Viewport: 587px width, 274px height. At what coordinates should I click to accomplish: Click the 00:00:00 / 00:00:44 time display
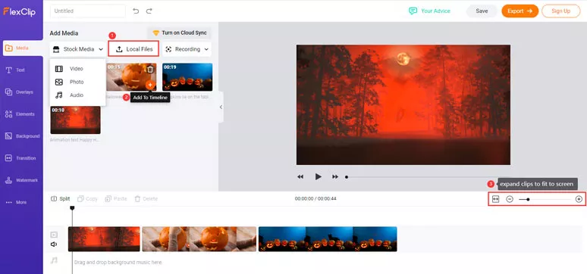pos(315,199)
